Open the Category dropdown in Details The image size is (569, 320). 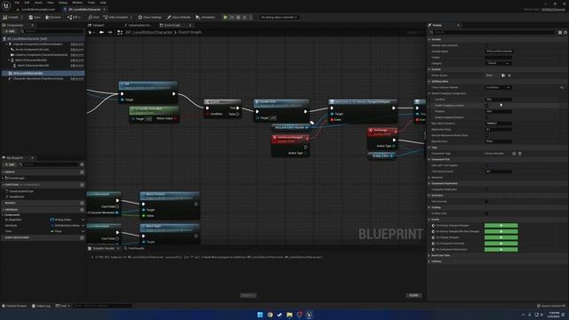point(498,63)
